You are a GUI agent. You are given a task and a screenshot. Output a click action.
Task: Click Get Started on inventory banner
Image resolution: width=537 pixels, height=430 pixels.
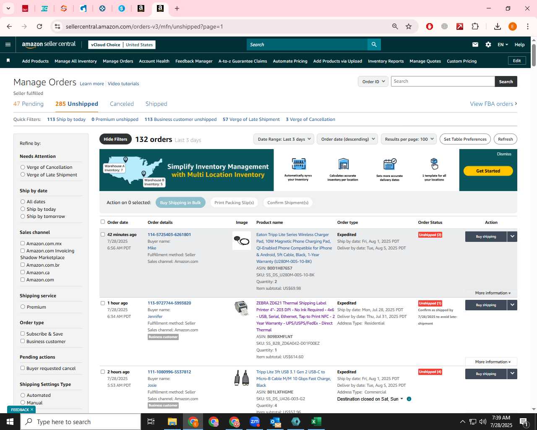[488, 171]
